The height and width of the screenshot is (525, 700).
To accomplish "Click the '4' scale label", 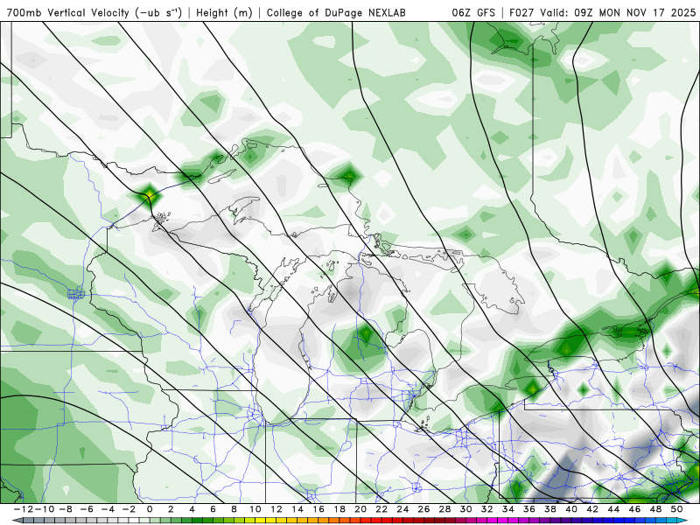I will click(192, 509).
